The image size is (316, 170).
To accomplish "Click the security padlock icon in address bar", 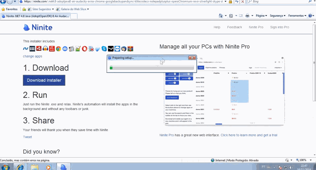I will click(x=230, y=2).
